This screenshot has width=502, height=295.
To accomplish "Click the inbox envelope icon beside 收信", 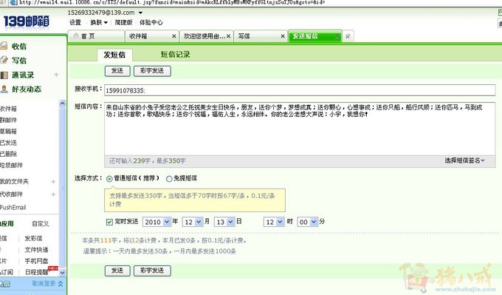I will click(x=4, y=46).
